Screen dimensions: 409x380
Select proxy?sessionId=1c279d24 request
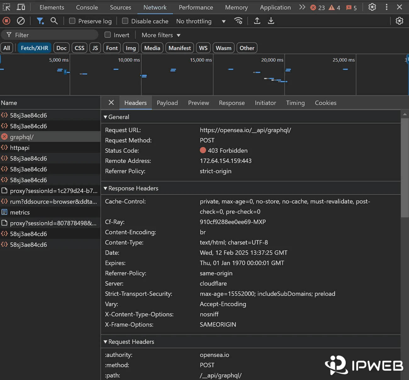[50, 191]
